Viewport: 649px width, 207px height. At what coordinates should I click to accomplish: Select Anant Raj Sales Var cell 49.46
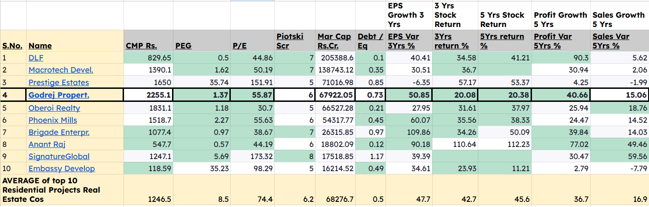(620, 144)
